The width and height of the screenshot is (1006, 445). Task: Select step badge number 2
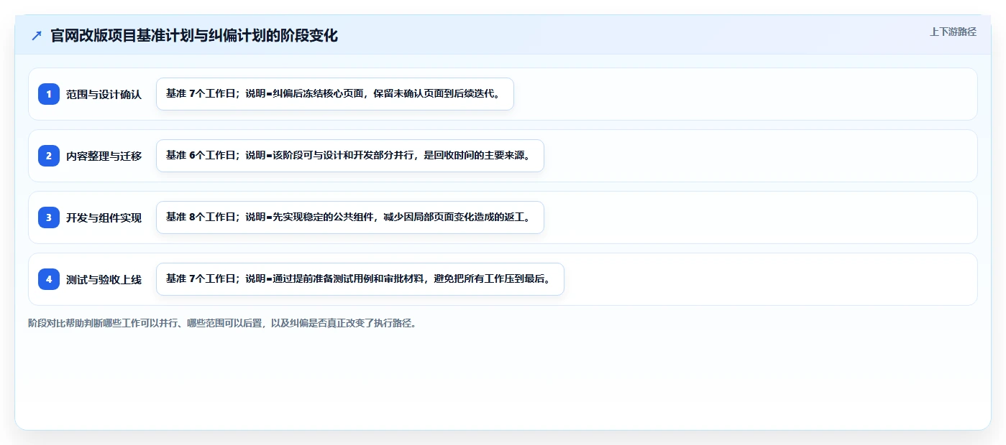tap(49, 156)
